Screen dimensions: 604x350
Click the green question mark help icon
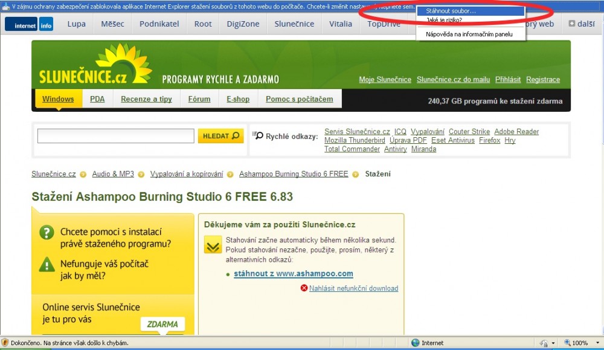click(47, 232)
